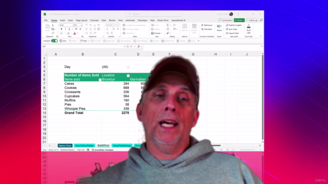
Task: Switch to the Insert tab
Action: pos(63,20)
